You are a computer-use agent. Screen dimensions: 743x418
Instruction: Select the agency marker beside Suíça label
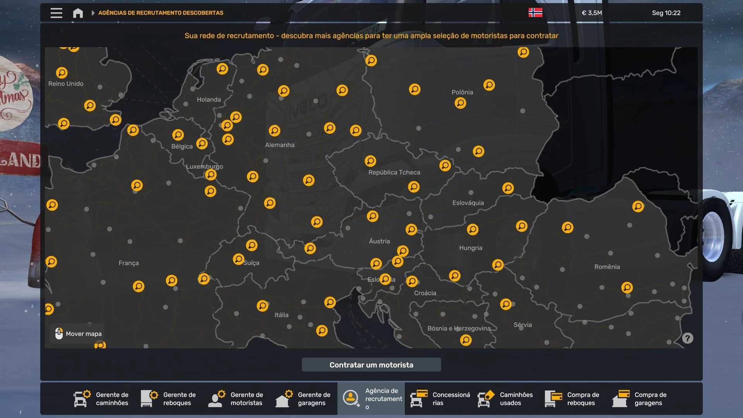pyautogui.click(x=239, y=259)
